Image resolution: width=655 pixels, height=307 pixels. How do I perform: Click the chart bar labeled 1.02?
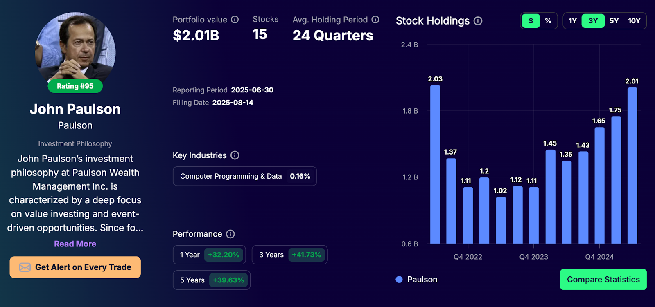[x=501, y=220]
